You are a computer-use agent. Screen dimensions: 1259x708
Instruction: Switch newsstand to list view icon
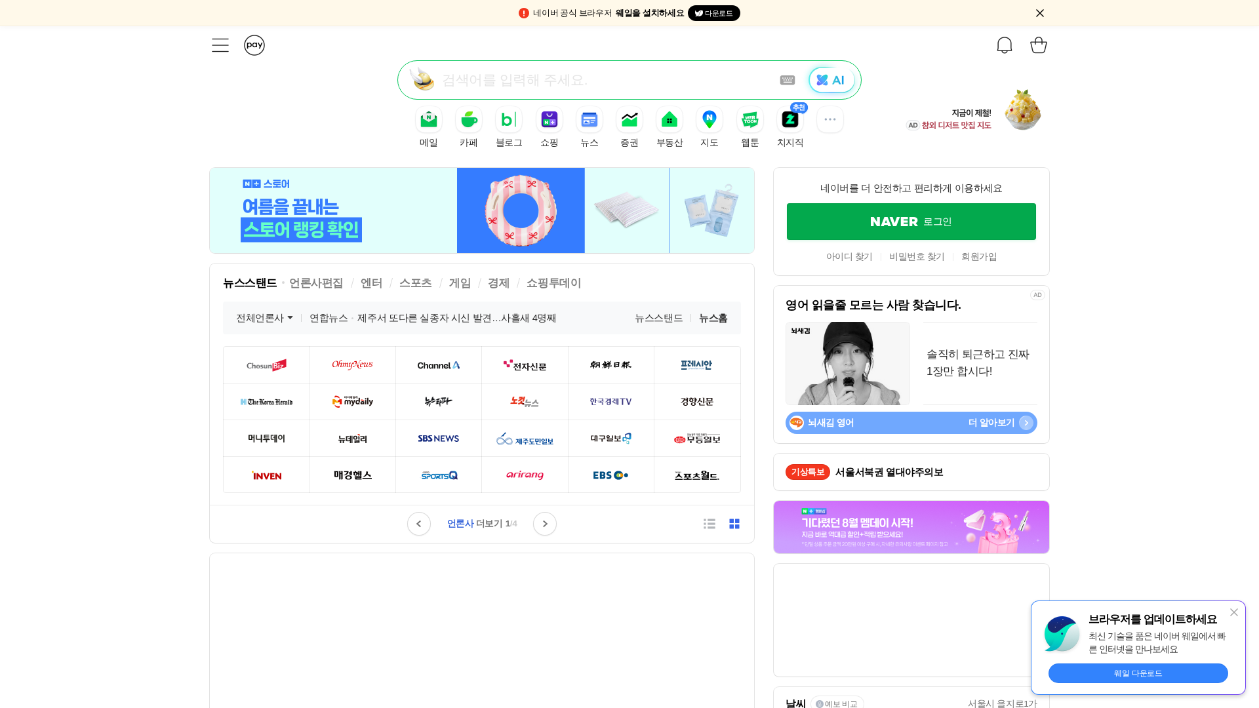[x=709, y=524]
